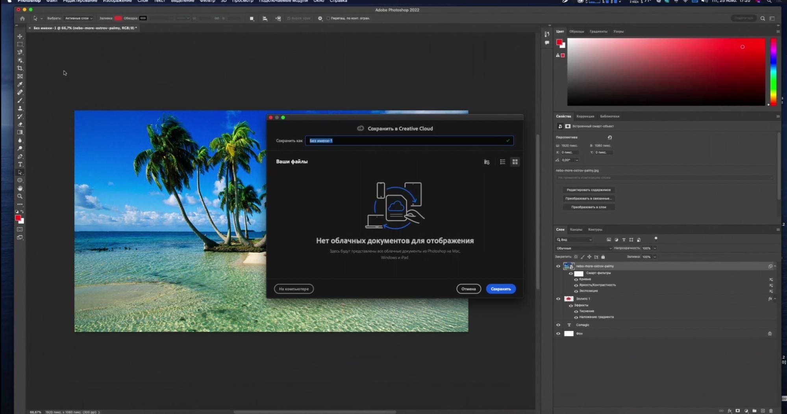
Task: Click the На компьютере button
Action: click(294, 289)
